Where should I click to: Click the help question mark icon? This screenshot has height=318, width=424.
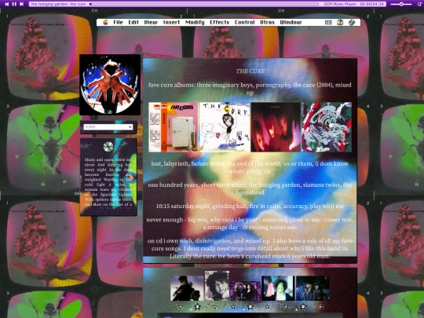tap(340, 22)
